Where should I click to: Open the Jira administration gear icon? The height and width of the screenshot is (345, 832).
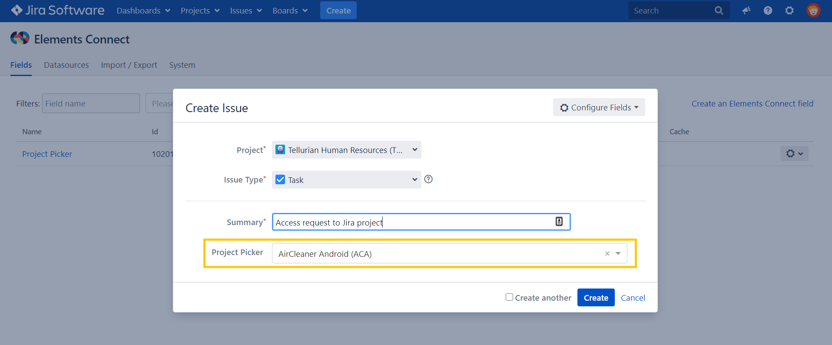pyautogui.click(x=789, y=10)
